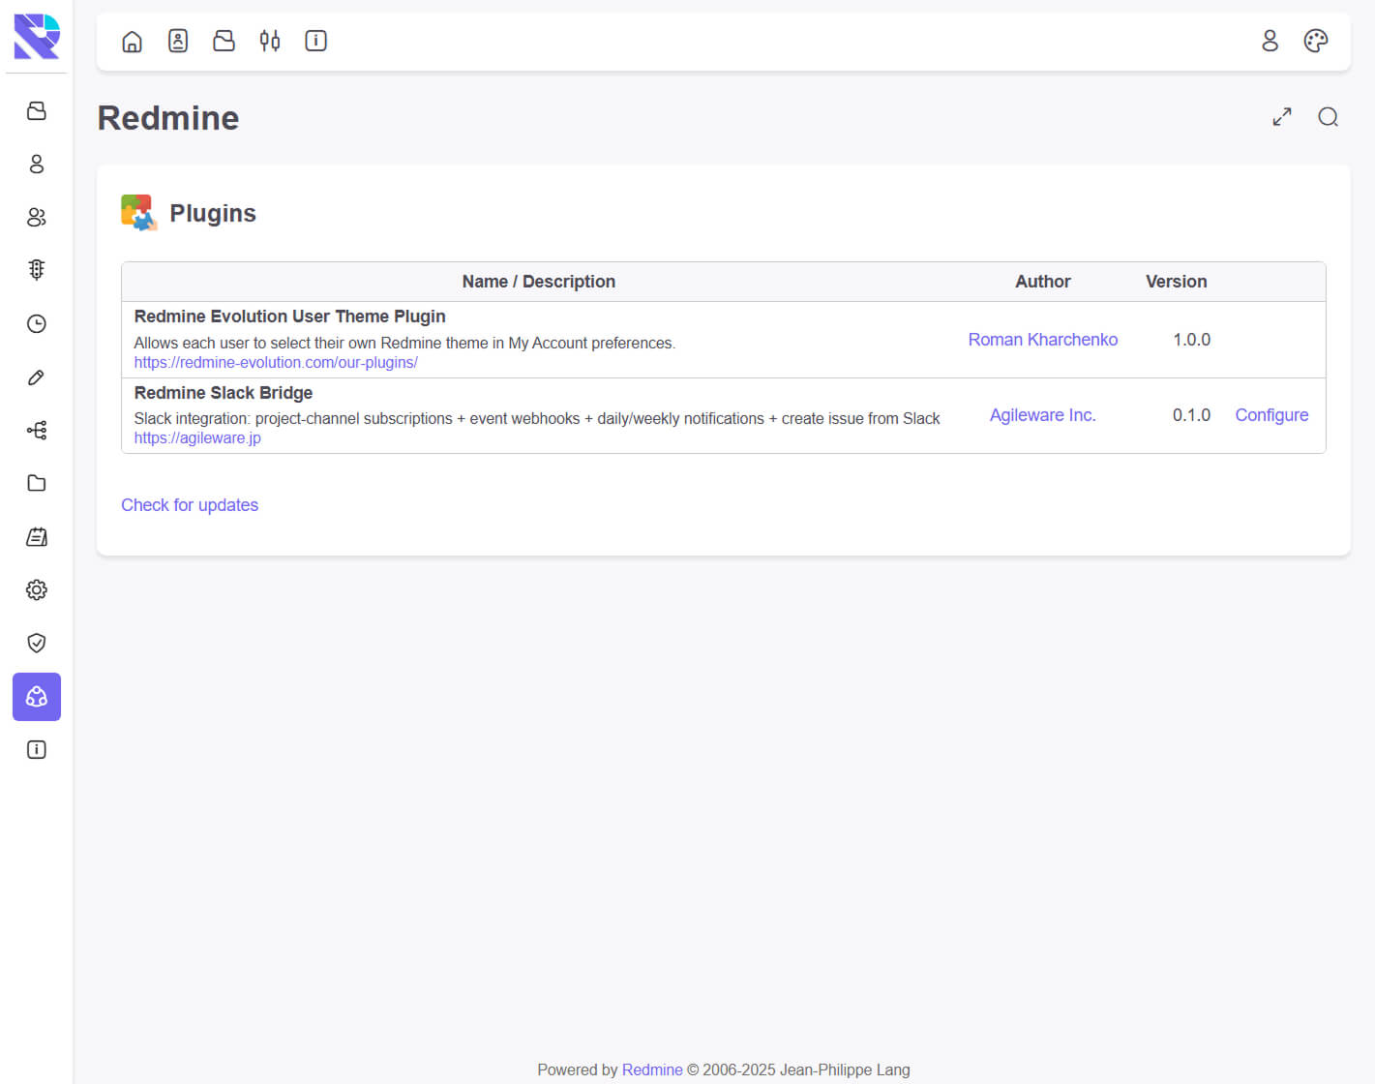Open the sliders icon in top toolbar

tap(270, 41)
